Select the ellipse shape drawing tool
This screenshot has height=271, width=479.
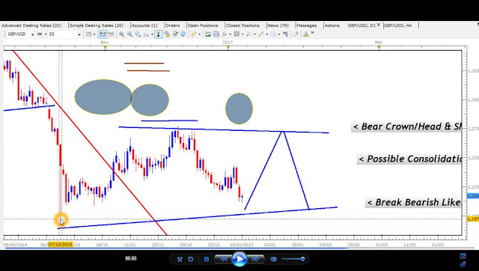[272, 34]
